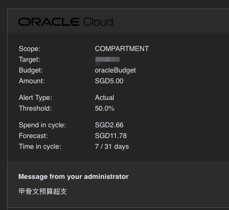Select the 'Forecast:' label

(x=33, y=136)
